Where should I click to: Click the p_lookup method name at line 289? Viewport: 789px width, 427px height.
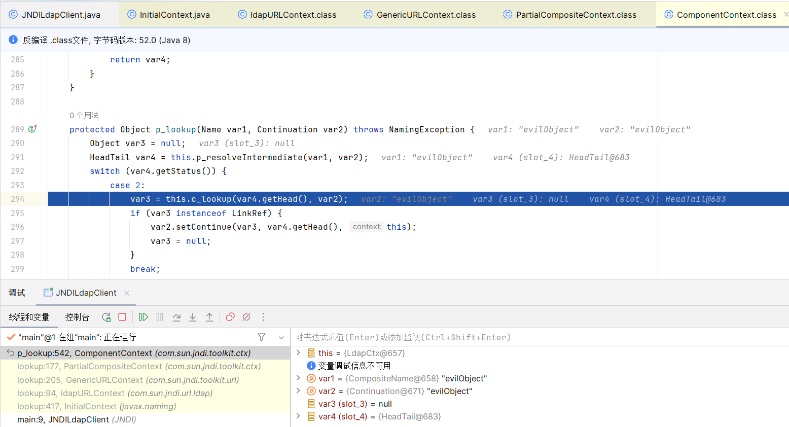175,129
